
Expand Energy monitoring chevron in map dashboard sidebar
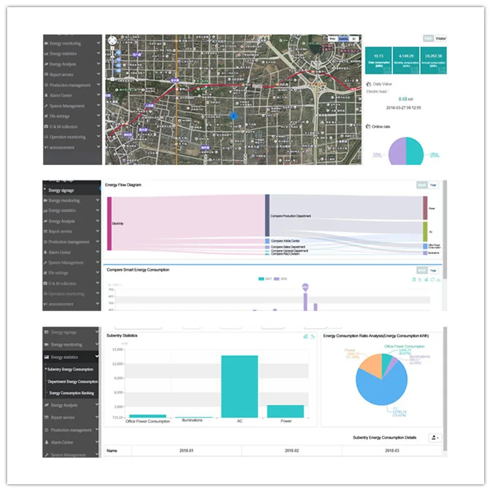coord(99,43)
